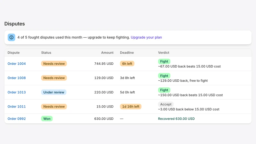This screenshot has height=144, width=256.
Task: Open dispute Order 1004
Action: click(17, 64)
